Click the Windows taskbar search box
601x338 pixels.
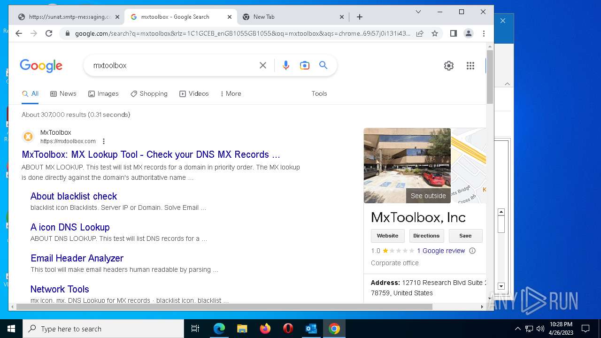(x=103, y=329)
